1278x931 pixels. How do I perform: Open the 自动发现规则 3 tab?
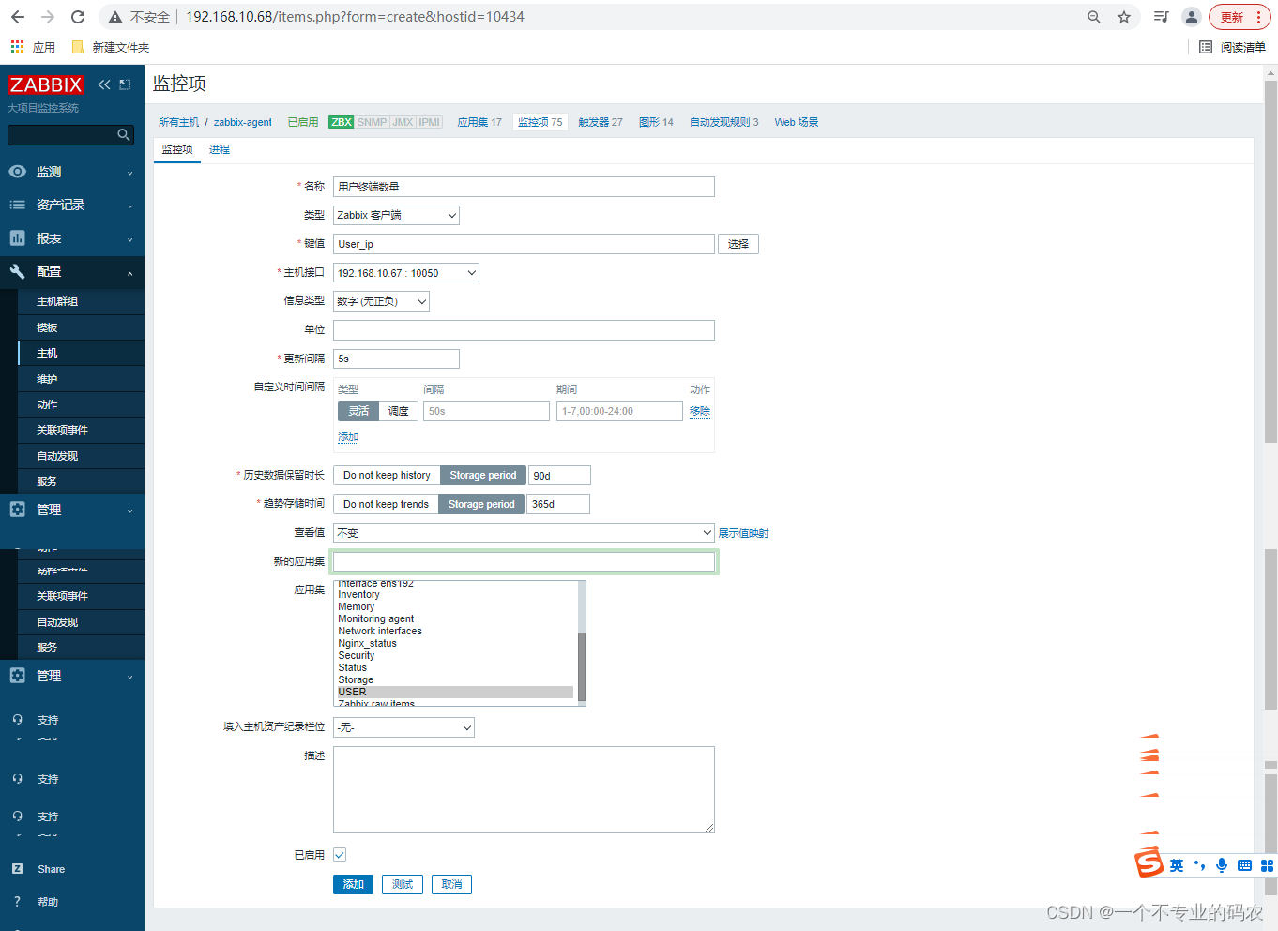coord(724,122)
